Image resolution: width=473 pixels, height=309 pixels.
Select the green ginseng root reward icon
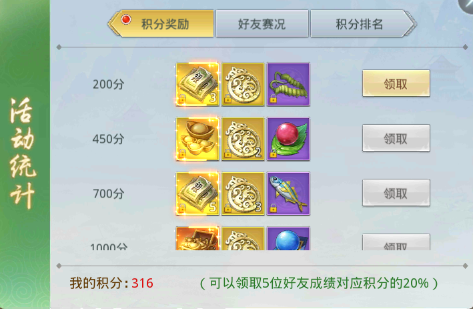click(x=288, y=84)
